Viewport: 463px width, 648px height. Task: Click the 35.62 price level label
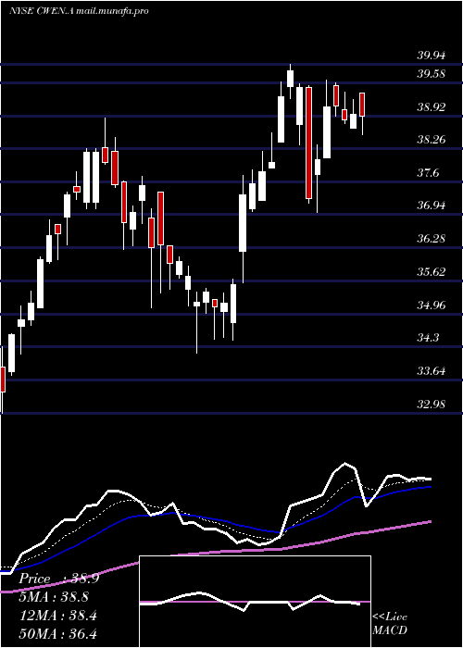coord(431,272)
